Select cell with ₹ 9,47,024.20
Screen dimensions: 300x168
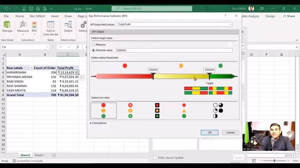68,77
